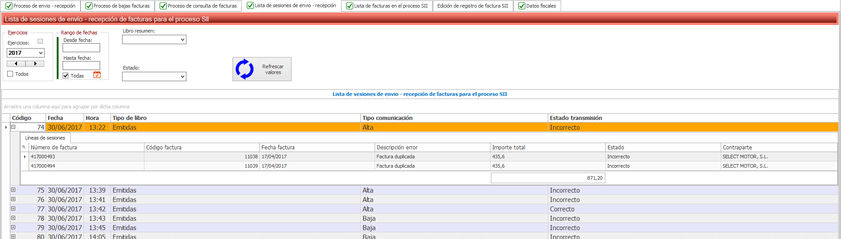841x239 pixels.
Task: Collapse session row 74
Action: (13, 127)
